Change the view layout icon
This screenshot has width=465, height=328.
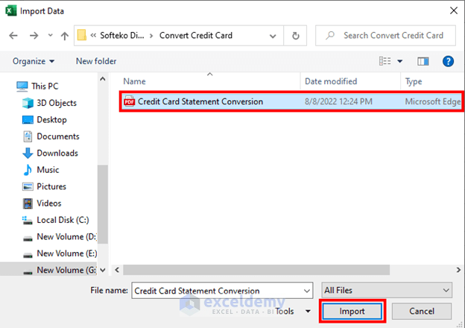pos(385,61)
